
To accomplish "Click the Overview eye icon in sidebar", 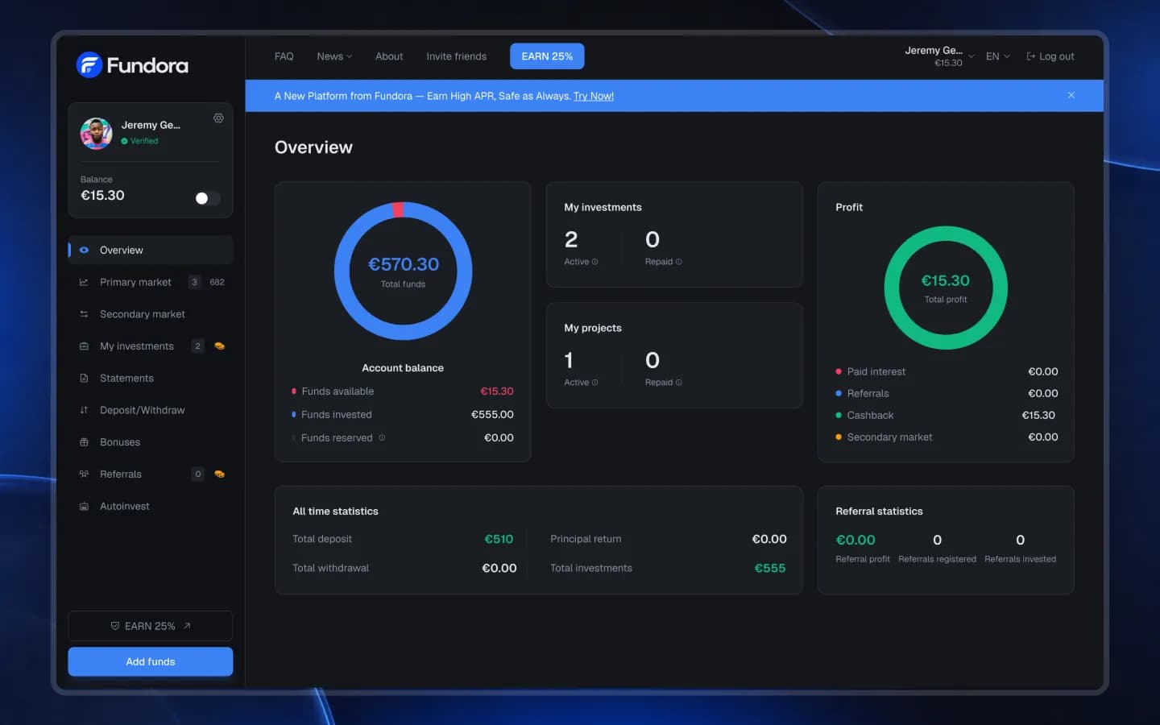I will click(84, 251).
